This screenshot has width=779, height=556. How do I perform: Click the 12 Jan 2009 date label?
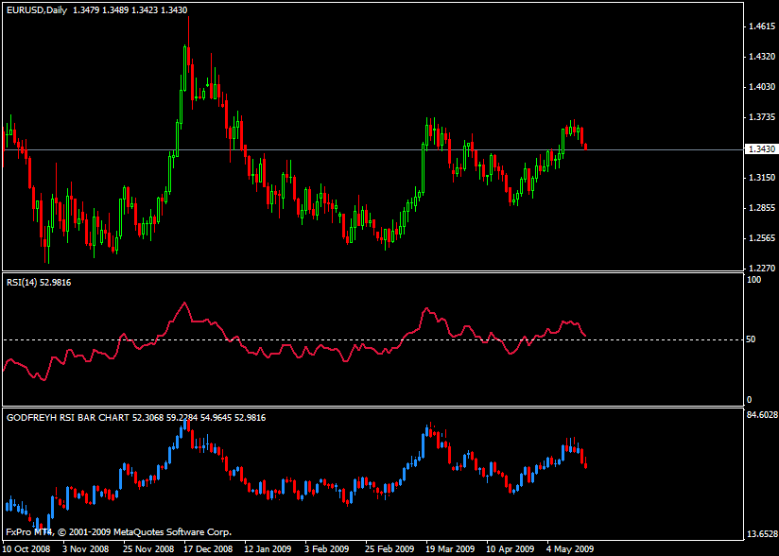tap(268, 547)
